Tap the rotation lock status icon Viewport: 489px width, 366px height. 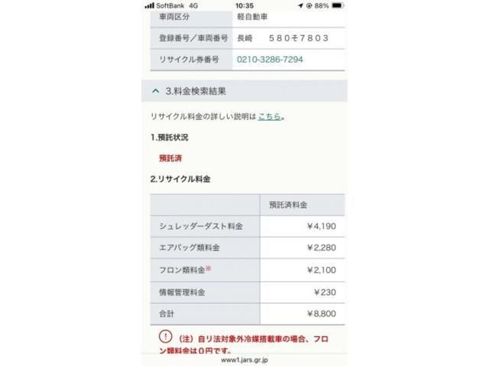(309, 5)
